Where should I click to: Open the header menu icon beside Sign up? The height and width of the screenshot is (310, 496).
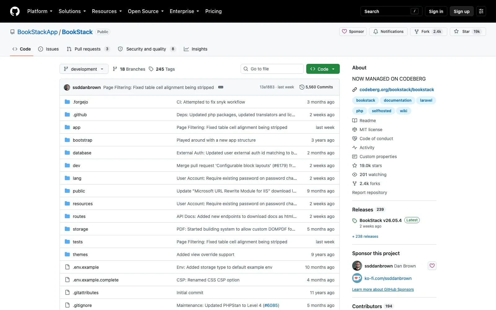(481, 11)
